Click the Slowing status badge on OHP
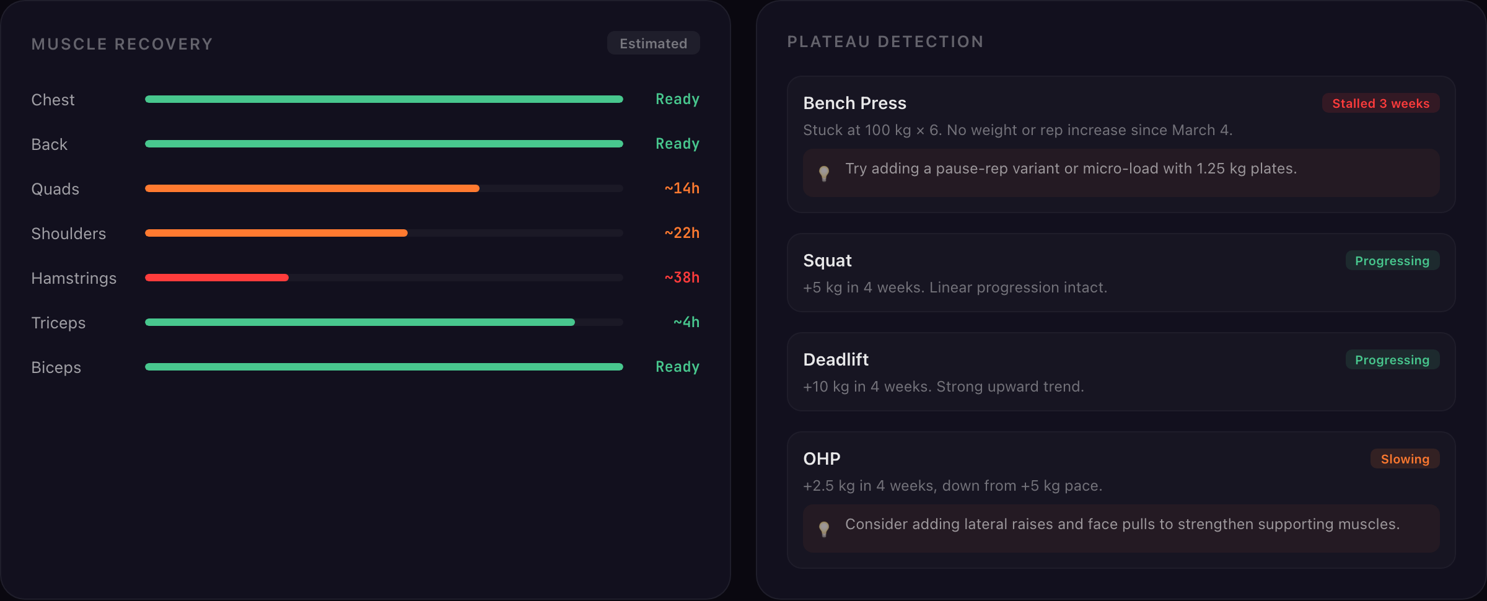This screenshot has width=1487, height=601. coord(1405,459)
